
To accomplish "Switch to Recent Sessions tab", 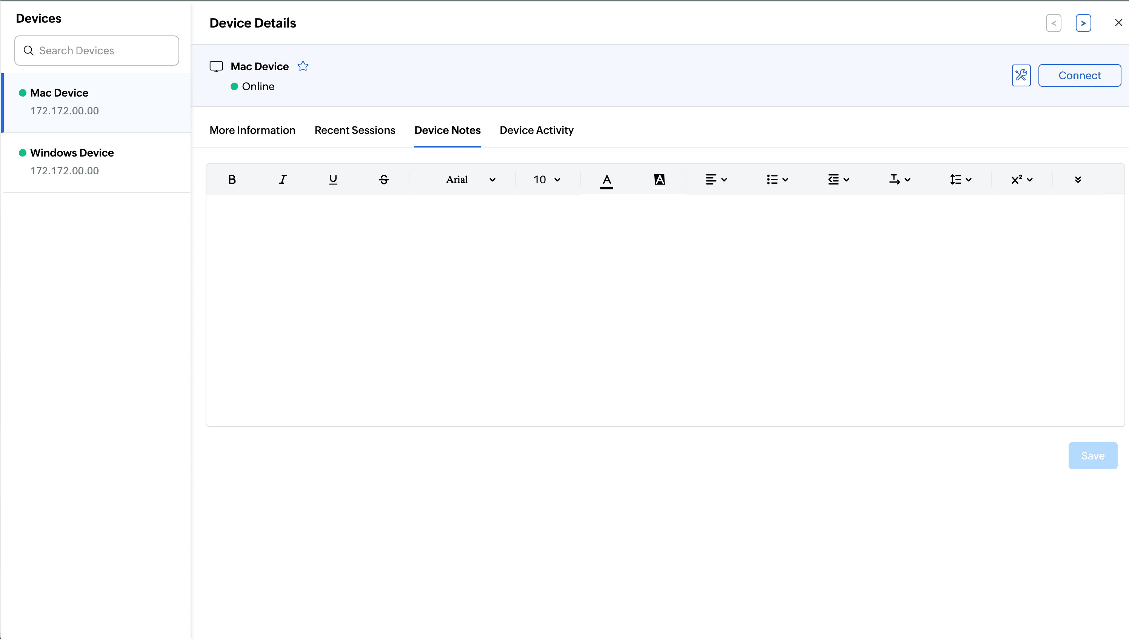I will click(x=355, y=131).
